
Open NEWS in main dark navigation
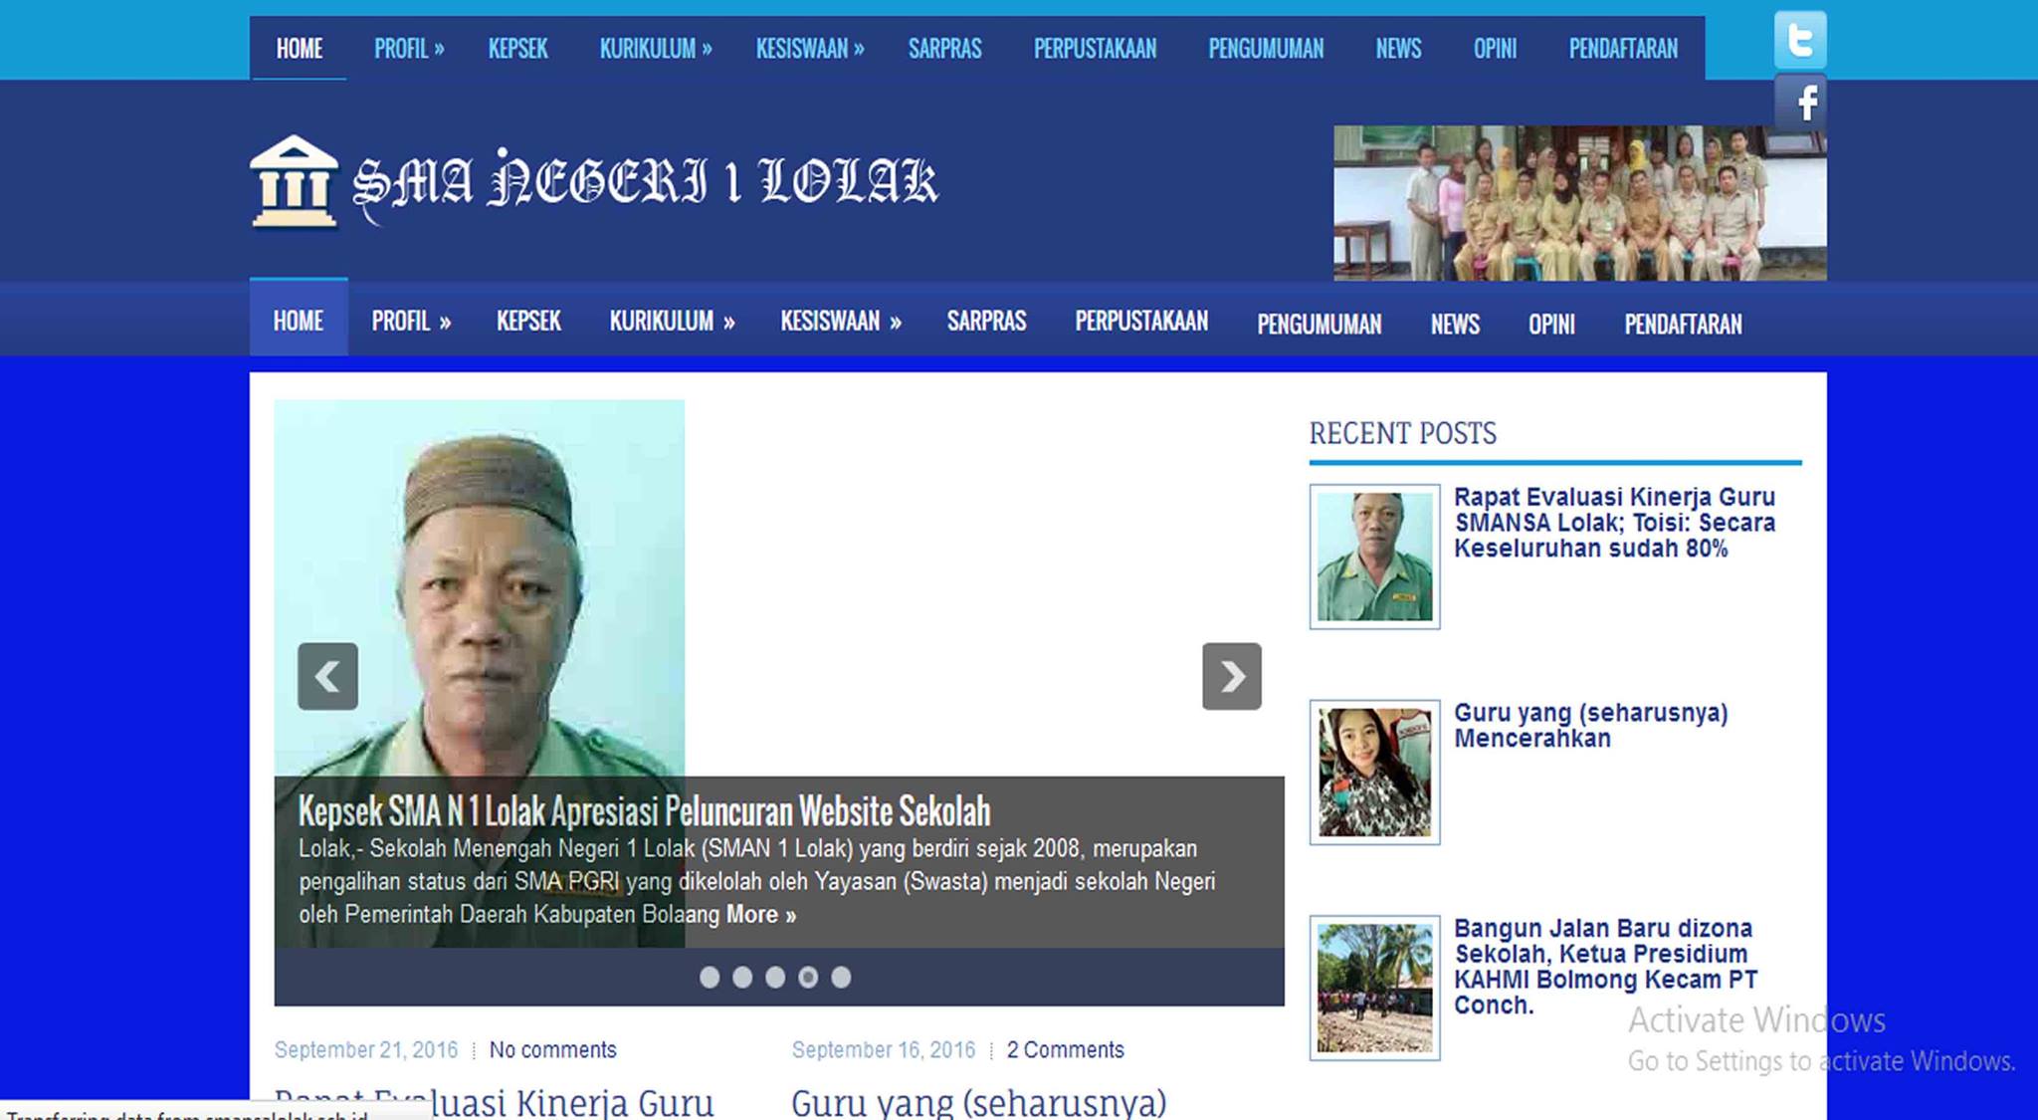(x=1455, y=325)
